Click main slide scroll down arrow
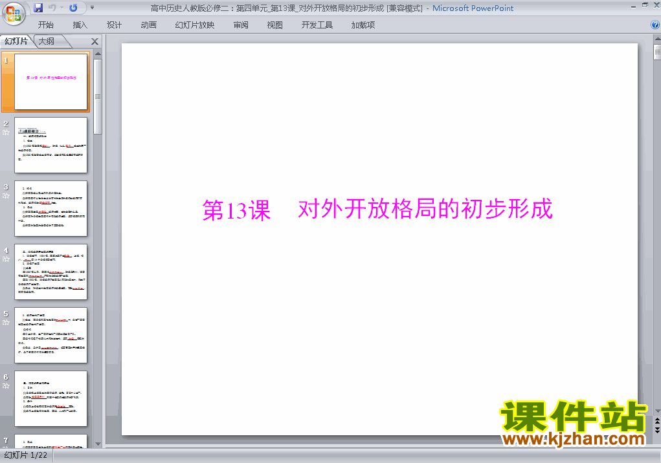The height and width of the screenshot is (463, 661). [657, 411]
